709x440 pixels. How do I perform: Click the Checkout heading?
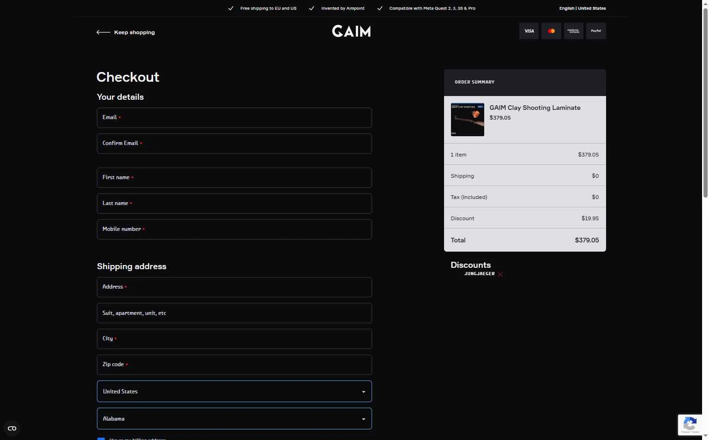128,77
